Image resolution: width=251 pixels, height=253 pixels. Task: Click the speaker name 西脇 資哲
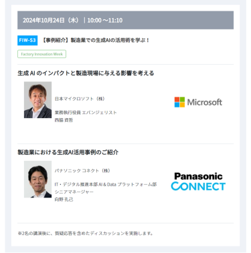(64, 120)
